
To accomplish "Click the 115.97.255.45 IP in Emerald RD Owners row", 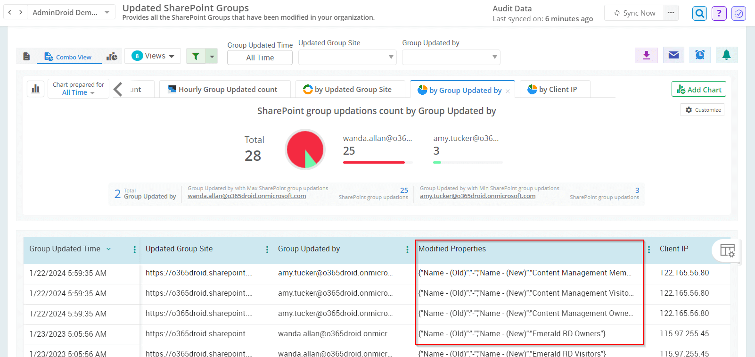I will pyautogui.click(x=684, y=333).
